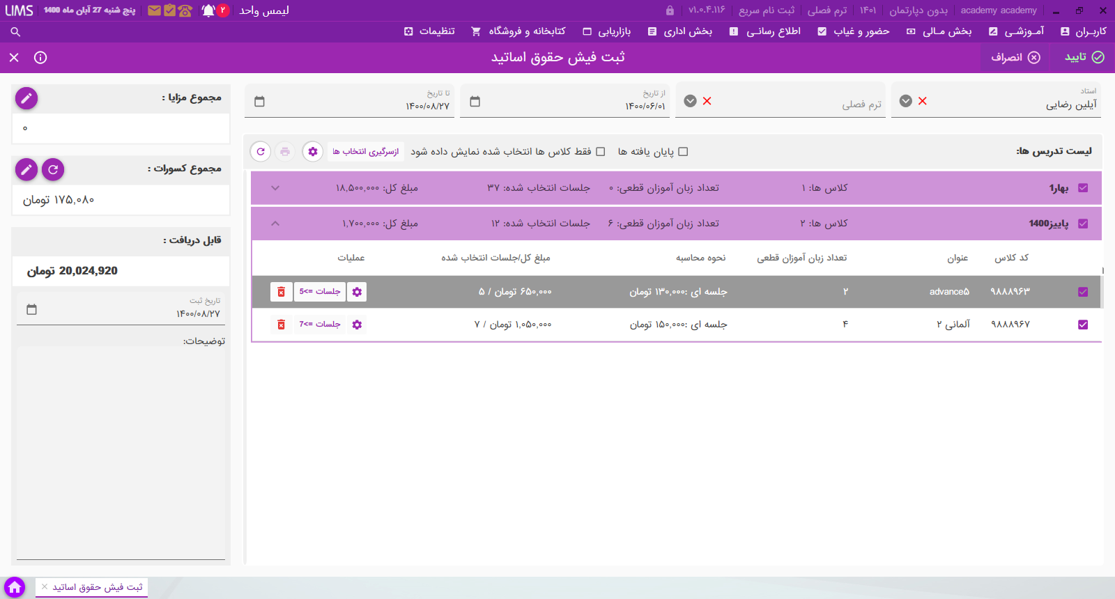Screen dimensions: 1115x599
Task: Open calendar for the from-date field
Action: pyautogui.click(x=475, y=102)
